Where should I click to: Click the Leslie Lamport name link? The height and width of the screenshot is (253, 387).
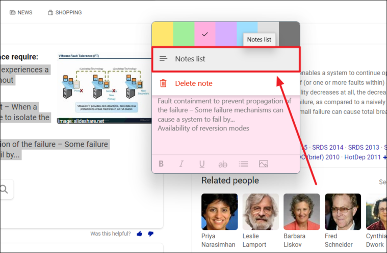(254, 240)
